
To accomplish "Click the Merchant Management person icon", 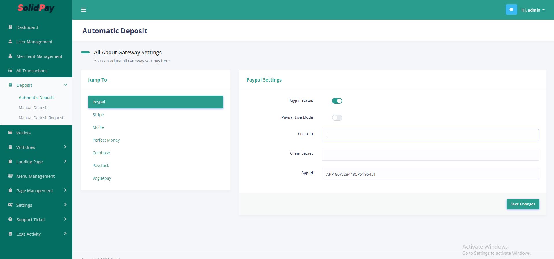I will [10, 56].
